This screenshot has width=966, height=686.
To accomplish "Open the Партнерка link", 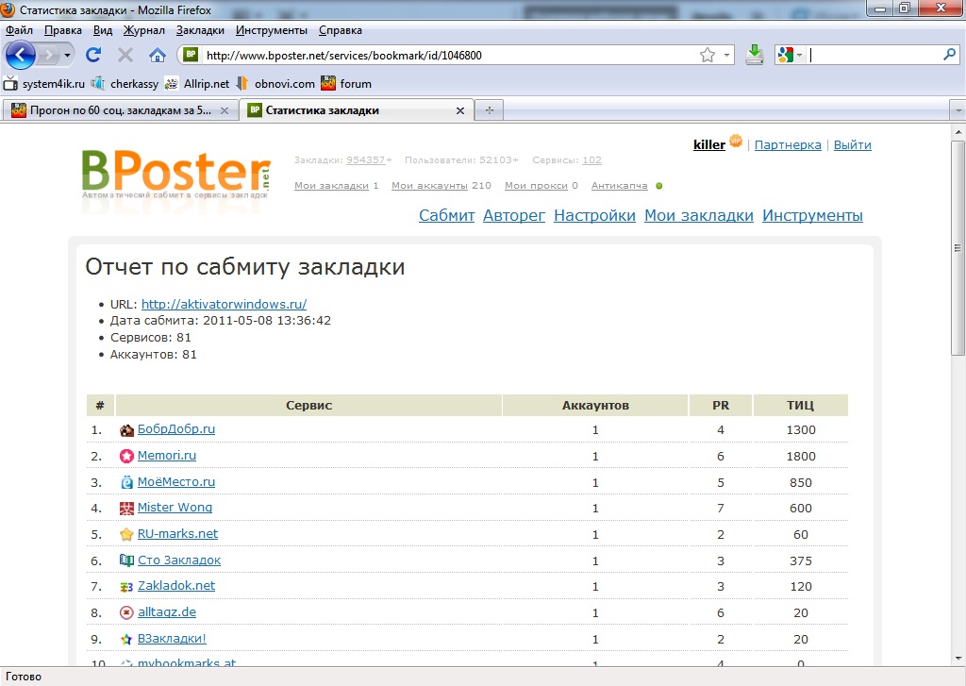I will click(788, 144).
